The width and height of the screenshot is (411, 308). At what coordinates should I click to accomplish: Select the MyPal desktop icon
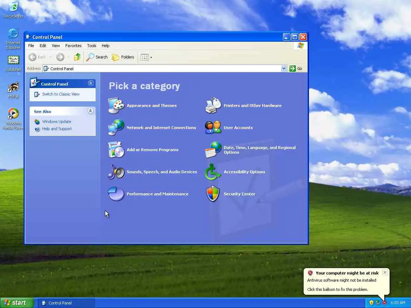pos(13,90)
